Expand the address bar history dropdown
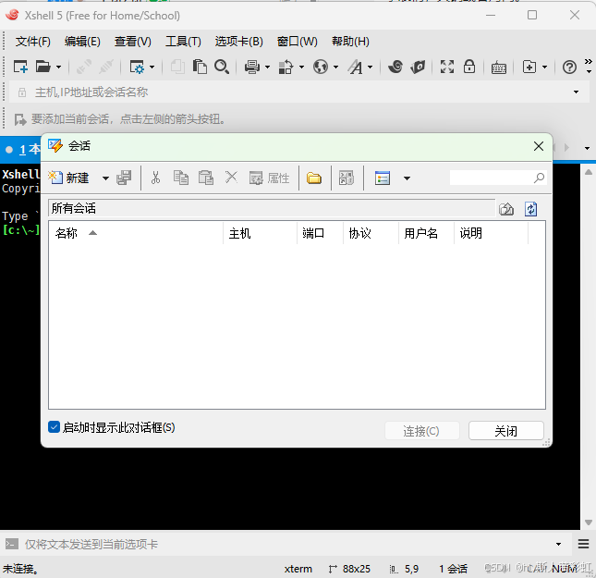596x578 pixels. [x=577, y=92]
